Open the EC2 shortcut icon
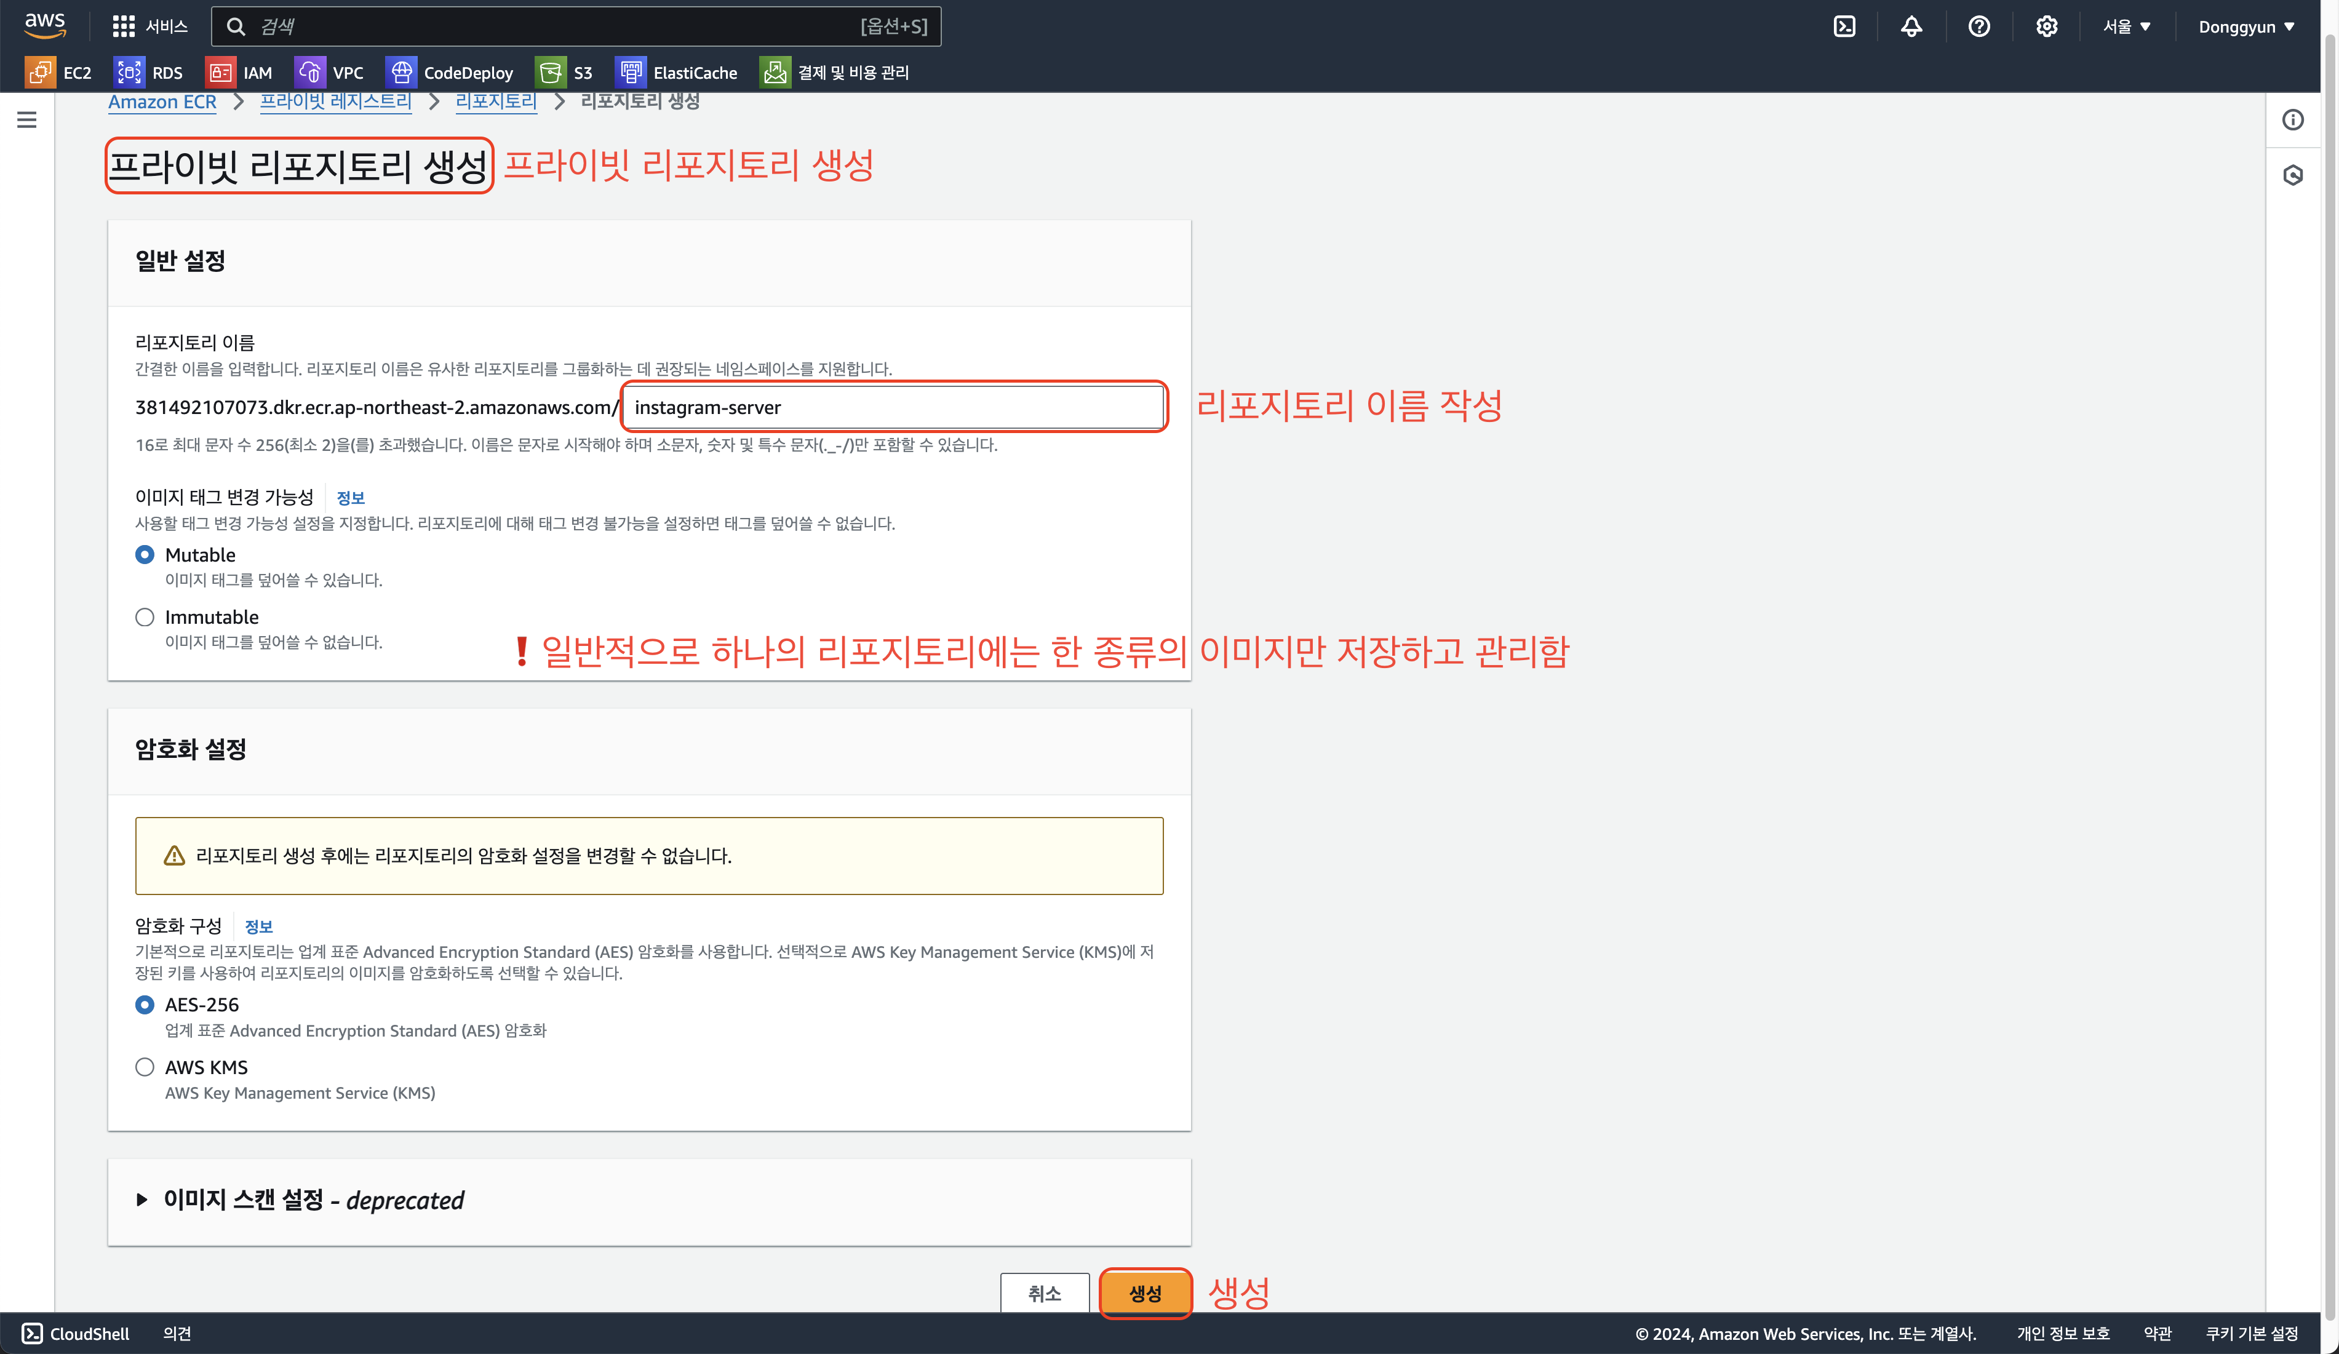Viewport: 2339px width, 1354px height. coord(40,73)
